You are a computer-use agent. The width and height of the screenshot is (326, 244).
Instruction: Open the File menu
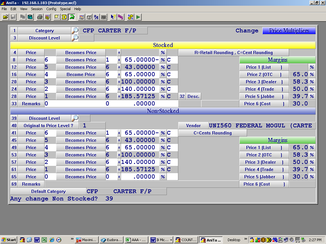pyautogui.click(x=4, y=9)
